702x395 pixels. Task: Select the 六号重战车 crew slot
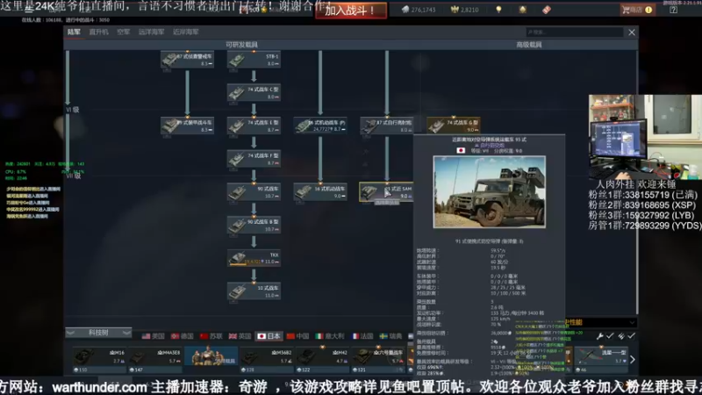click(x=378, y=360)
